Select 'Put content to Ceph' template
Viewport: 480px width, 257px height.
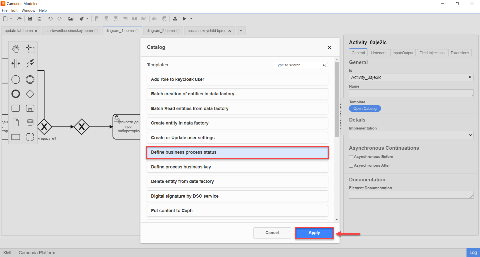coord(237,211)
